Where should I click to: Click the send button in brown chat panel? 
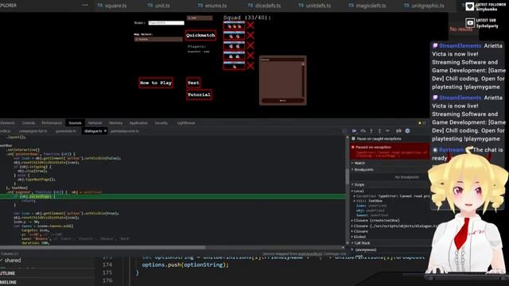pos(283,101)
